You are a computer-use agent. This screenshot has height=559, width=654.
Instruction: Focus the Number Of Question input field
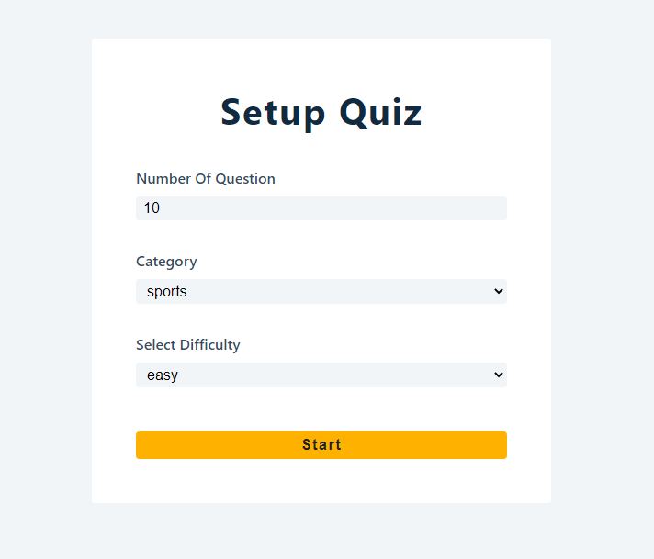321,208
